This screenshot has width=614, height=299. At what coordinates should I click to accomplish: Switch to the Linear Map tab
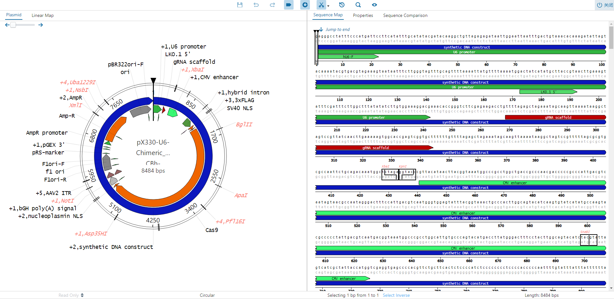pyautogui.click(x=43, y=15)
